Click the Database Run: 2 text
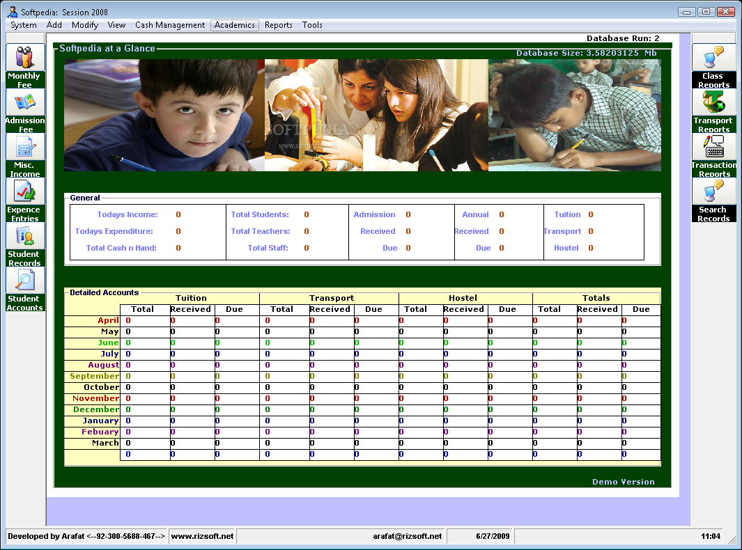Viewport: 742px width, 550px height. tap(623, 38)
